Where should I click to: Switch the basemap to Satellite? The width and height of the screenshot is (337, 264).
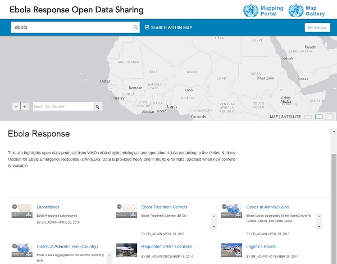tap(291, 117)
